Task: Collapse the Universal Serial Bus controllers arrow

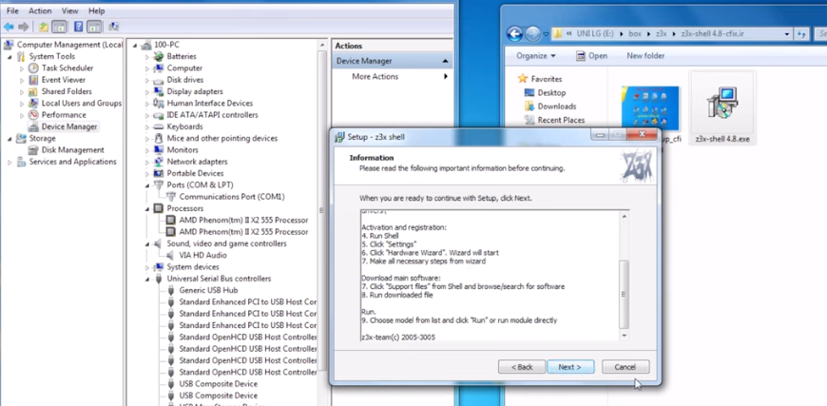Action: pyautogui.click(x=147, y=279)
